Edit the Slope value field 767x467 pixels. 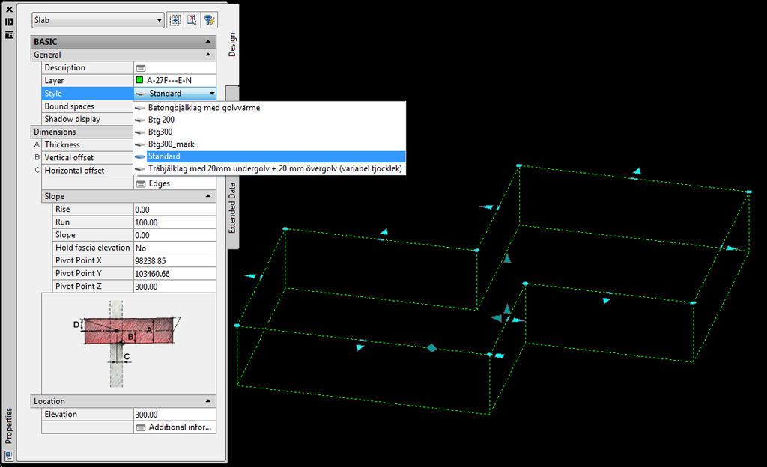(x=175, y=235)
